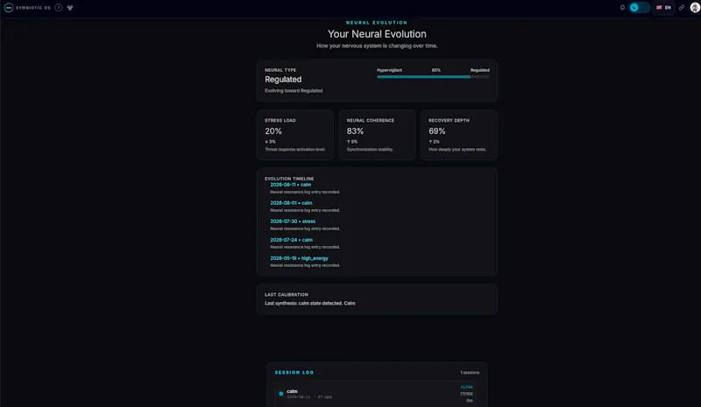This screenshot has height=407, width=701.
Task: Click the Neural Coherence 83% card
Action: pyautogui.click(x=377, y=135)
